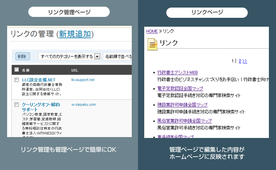The width and height of the screenshot is (276, 170).
Task: Click the current page number 1
Action: pos(233,61)
